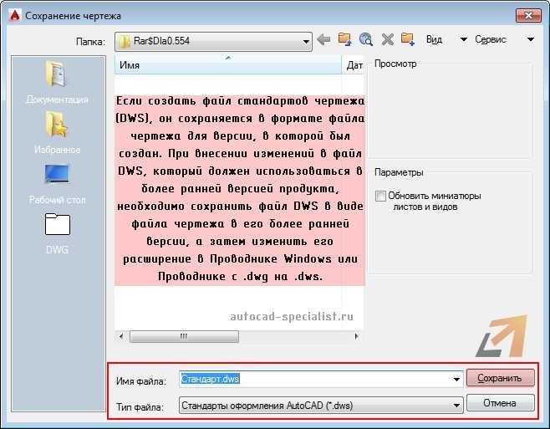Delete the selected file via the X icon

[387, 39]
